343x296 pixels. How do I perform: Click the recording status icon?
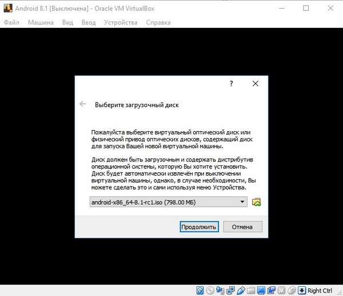pyautogui.click(x=272, y=290)
